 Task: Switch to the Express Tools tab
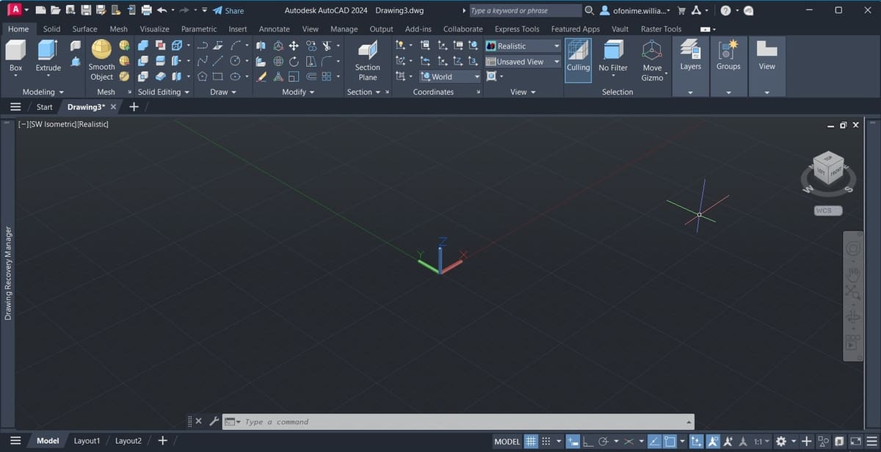click(517, 29)
